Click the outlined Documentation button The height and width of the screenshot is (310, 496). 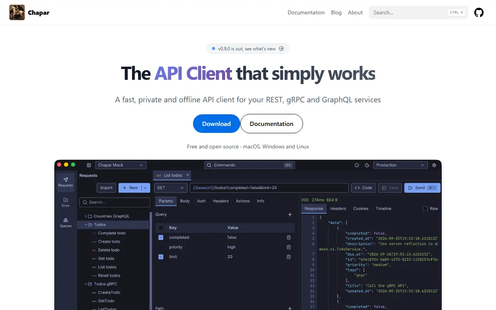pyautogui.click(x=272, y=124)
